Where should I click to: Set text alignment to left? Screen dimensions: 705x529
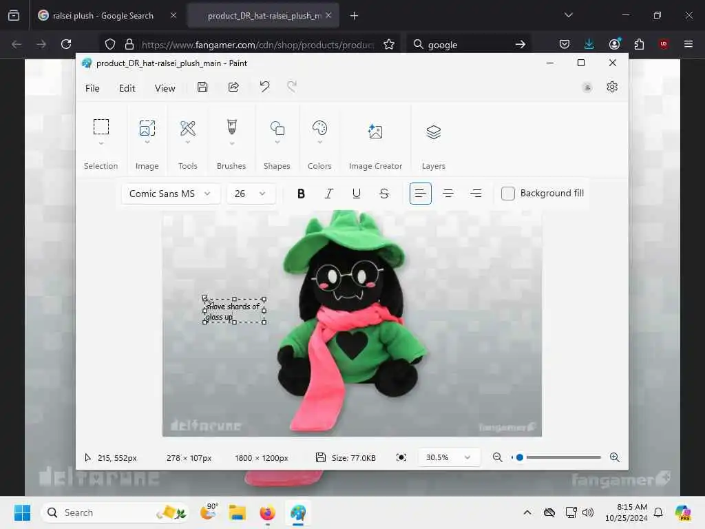click(x=421, y=194)
